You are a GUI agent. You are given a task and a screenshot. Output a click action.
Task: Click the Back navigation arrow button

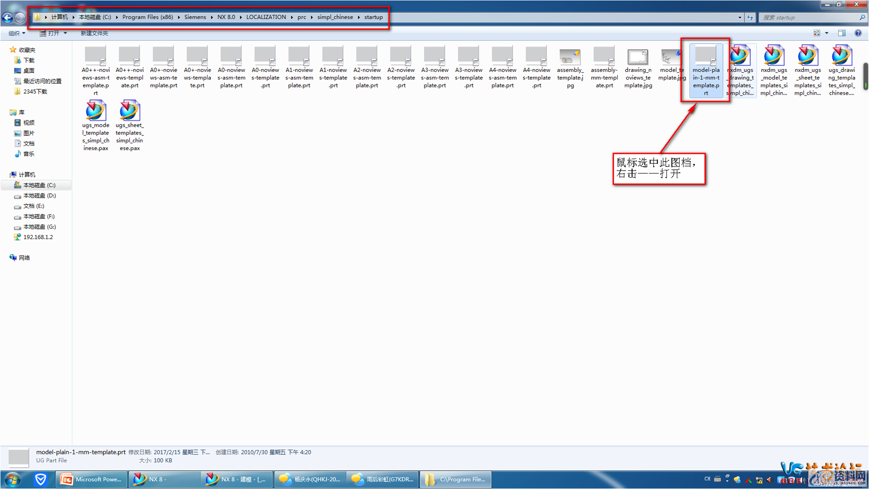pos(8,18)
